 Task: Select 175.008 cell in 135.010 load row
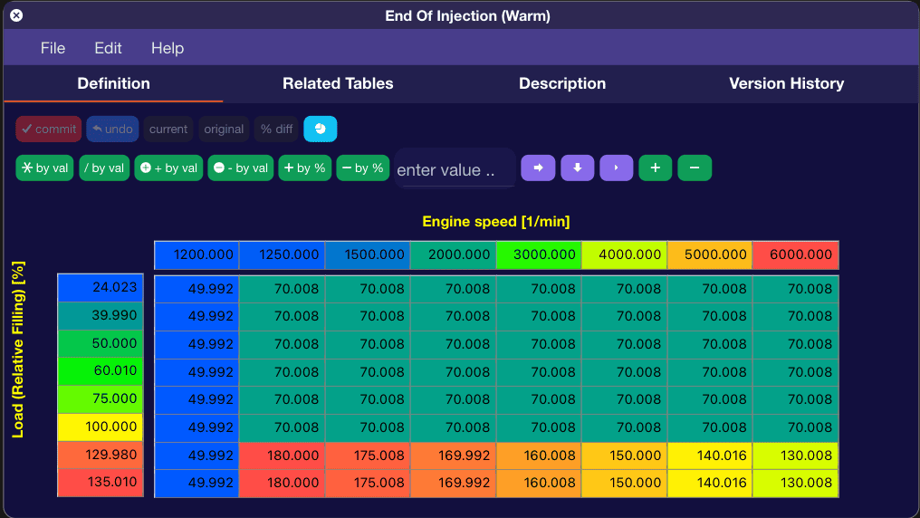tap(368, 483)
